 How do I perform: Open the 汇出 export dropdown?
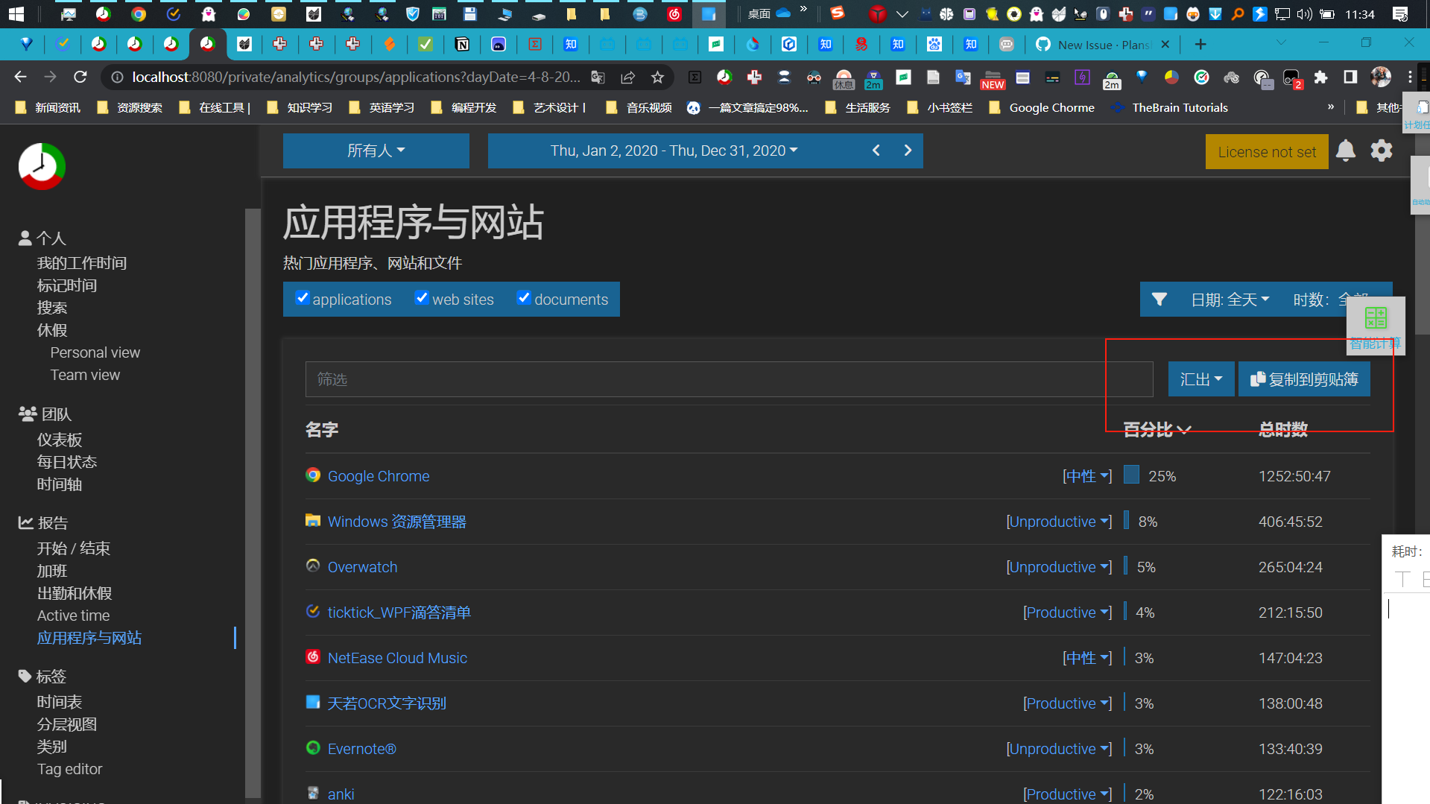click(x=1200, y=379)
